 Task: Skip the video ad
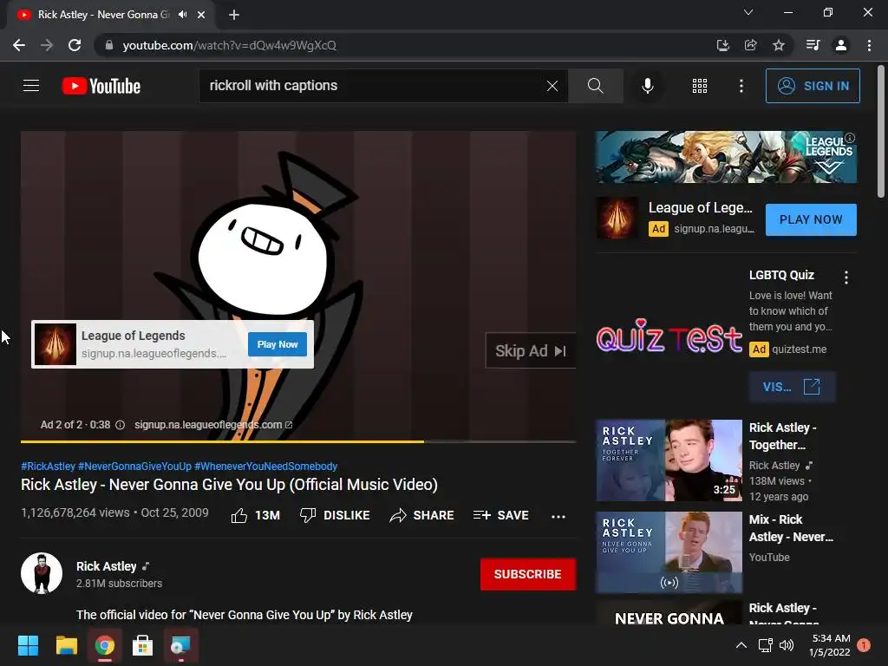(x=530, y=351)
